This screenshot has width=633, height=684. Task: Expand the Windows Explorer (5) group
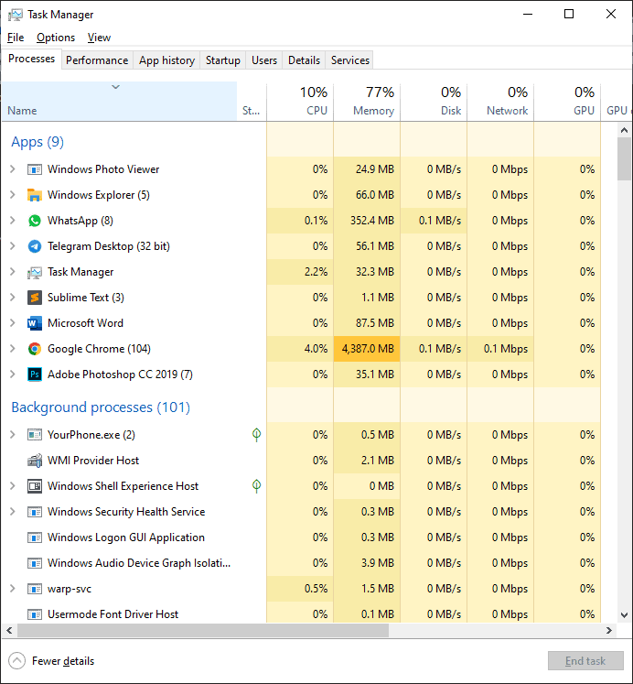(x=13, y=195)
